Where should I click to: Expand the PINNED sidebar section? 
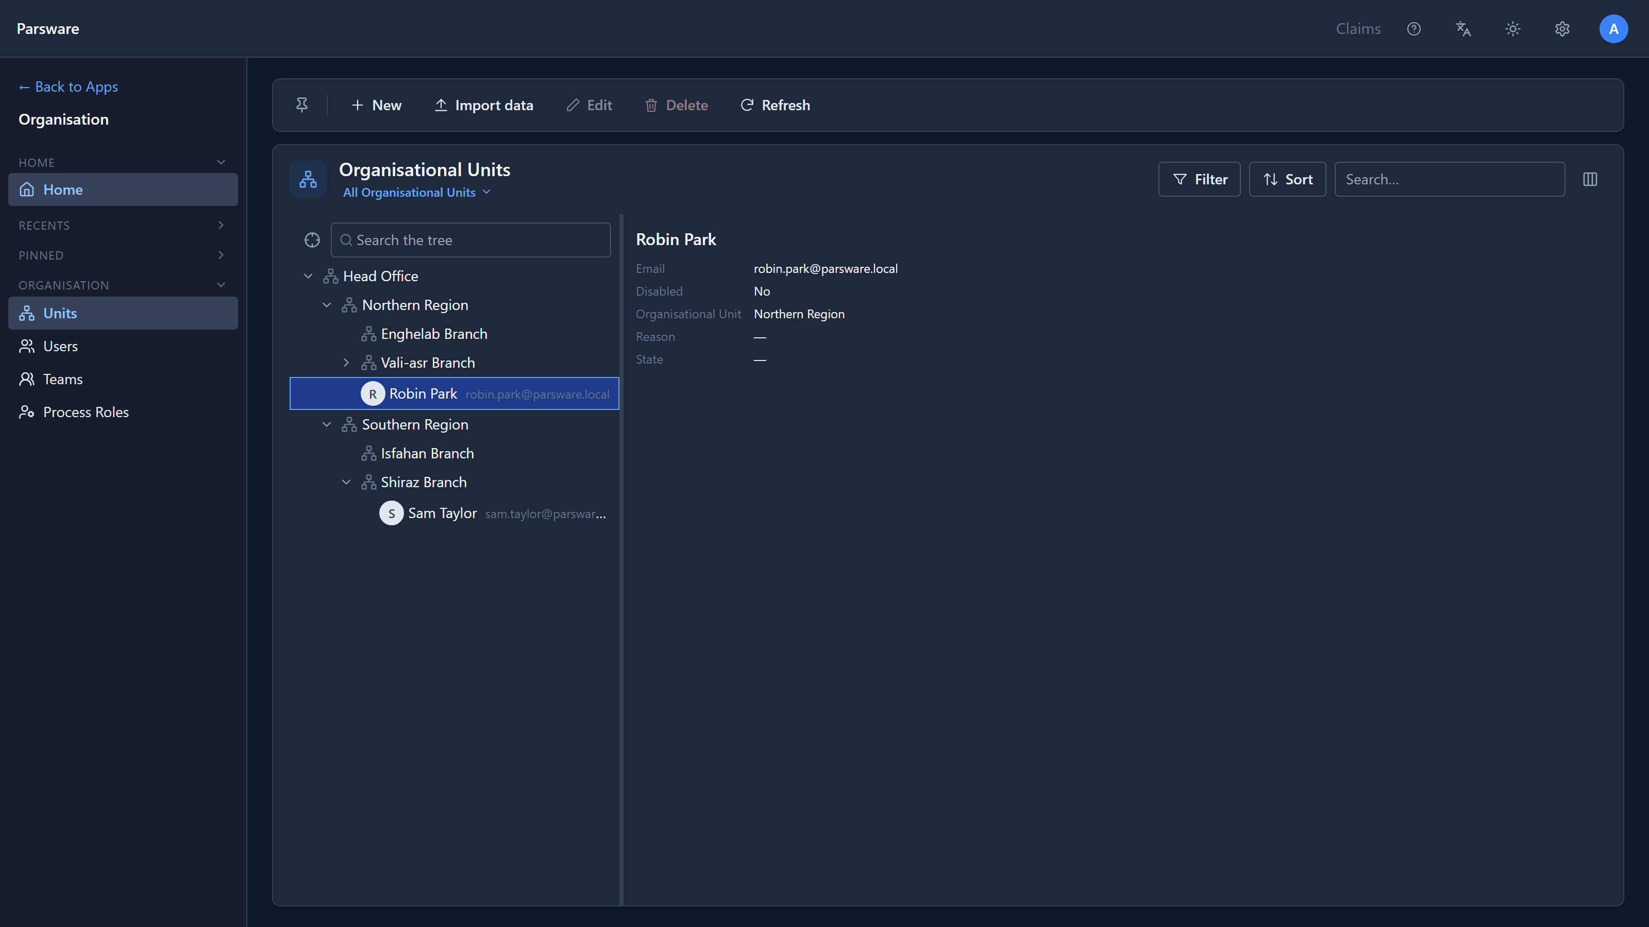(221, 255)
